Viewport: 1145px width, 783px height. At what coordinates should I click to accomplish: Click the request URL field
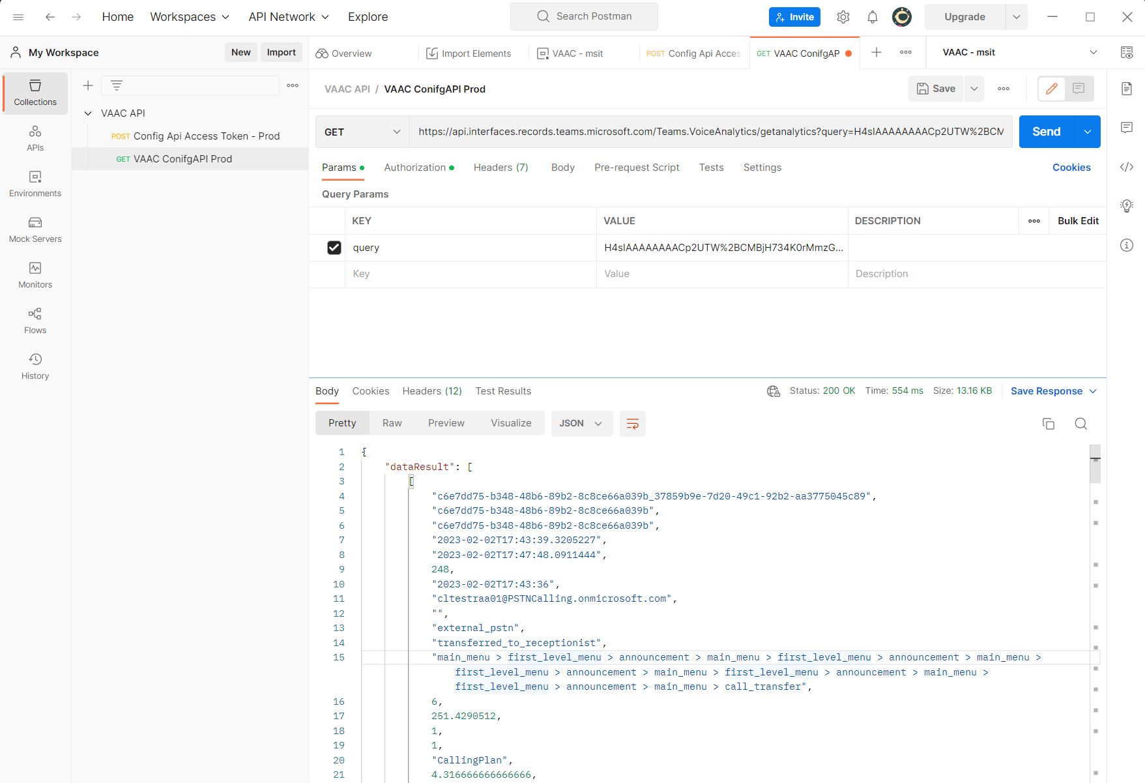[711, 132]
